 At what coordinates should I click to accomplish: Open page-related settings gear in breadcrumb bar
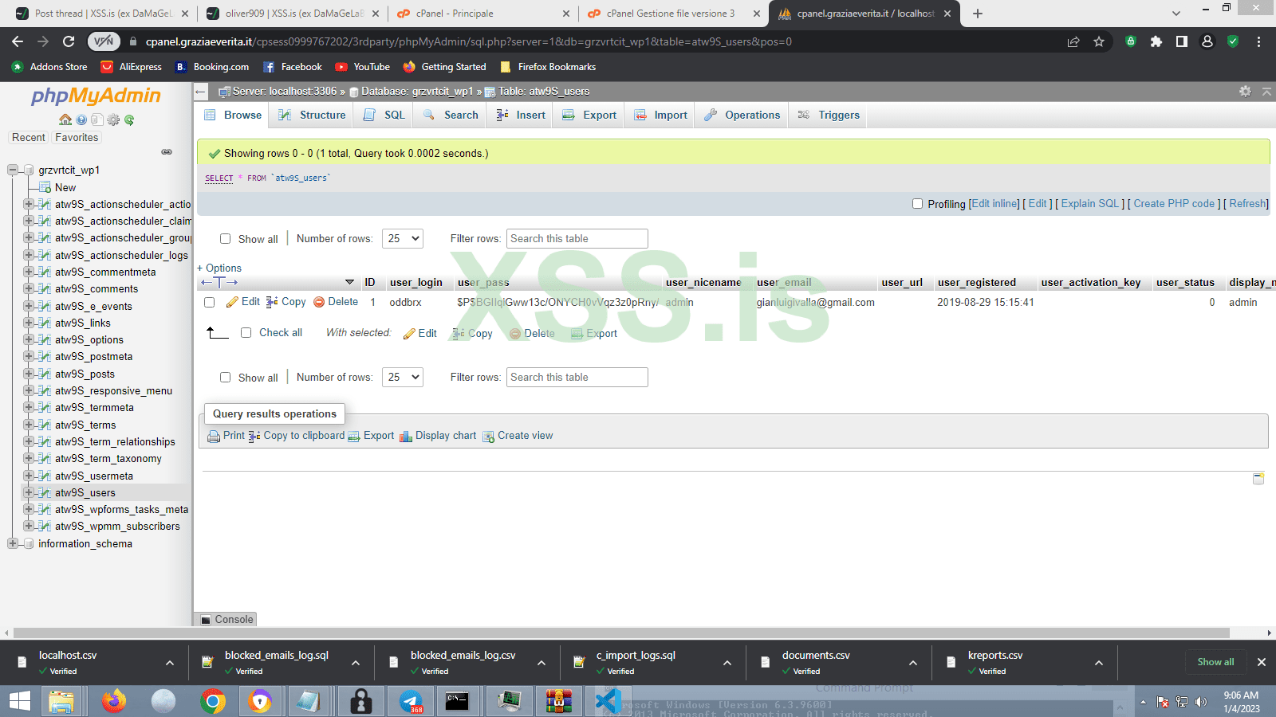pos(1245,92)
